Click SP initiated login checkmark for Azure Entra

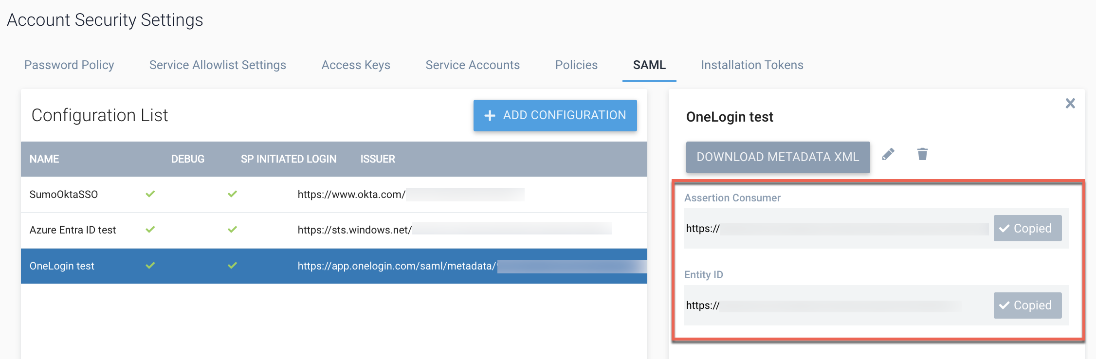(233, 230)
